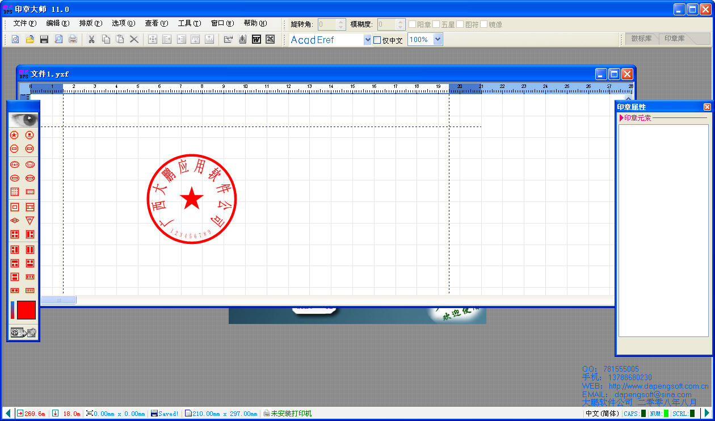
Task: Switch to the 徽标库 tab
Action: click(x=641, y=39)
